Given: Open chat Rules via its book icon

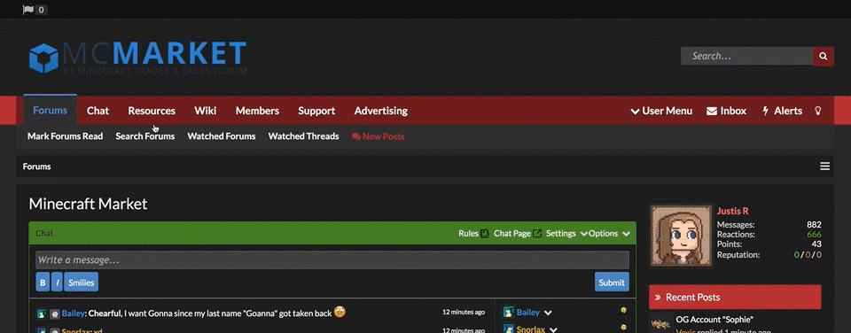Looking at the screenshot, I should point(485,234).
